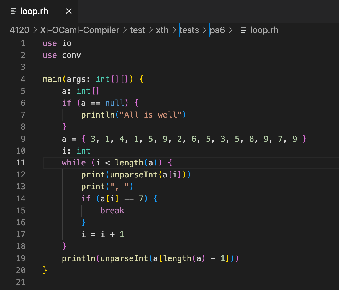This screenshot has width=339, height=290.
Task: Click 'a: int[]' declaration on line 5
Action: [81, 91]
